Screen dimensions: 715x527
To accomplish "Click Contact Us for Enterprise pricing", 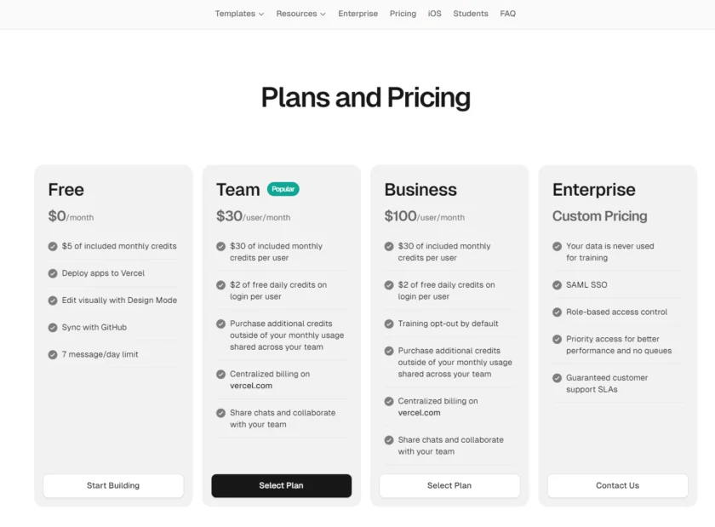I will click(616, 485).
